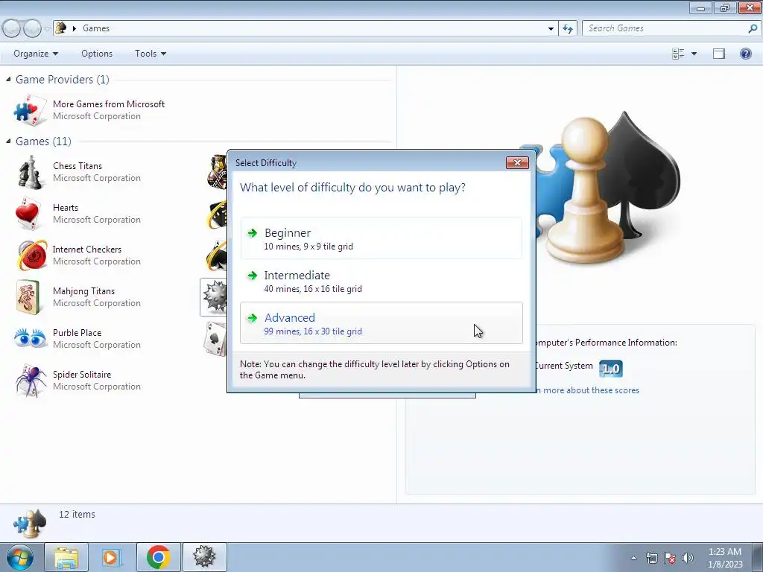Image resolution: width=763 pixels, height=572 pixels.
Task: Launch the Hearts game icon
Action: click(x=28, y=214)
